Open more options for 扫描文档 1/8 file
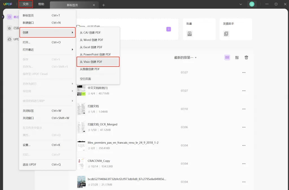The height and width of the screenshot is (190, 289). click(244, 109)
